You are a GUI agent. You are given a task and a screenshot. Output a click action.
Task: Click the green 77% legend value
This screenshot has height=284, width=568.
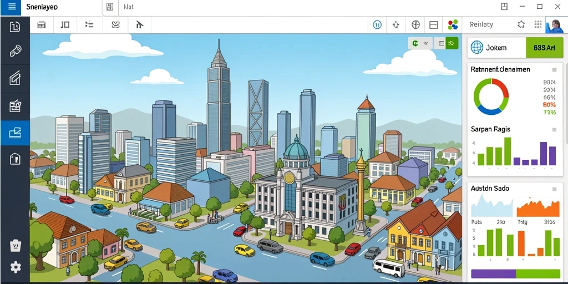[x=549, y=112]
